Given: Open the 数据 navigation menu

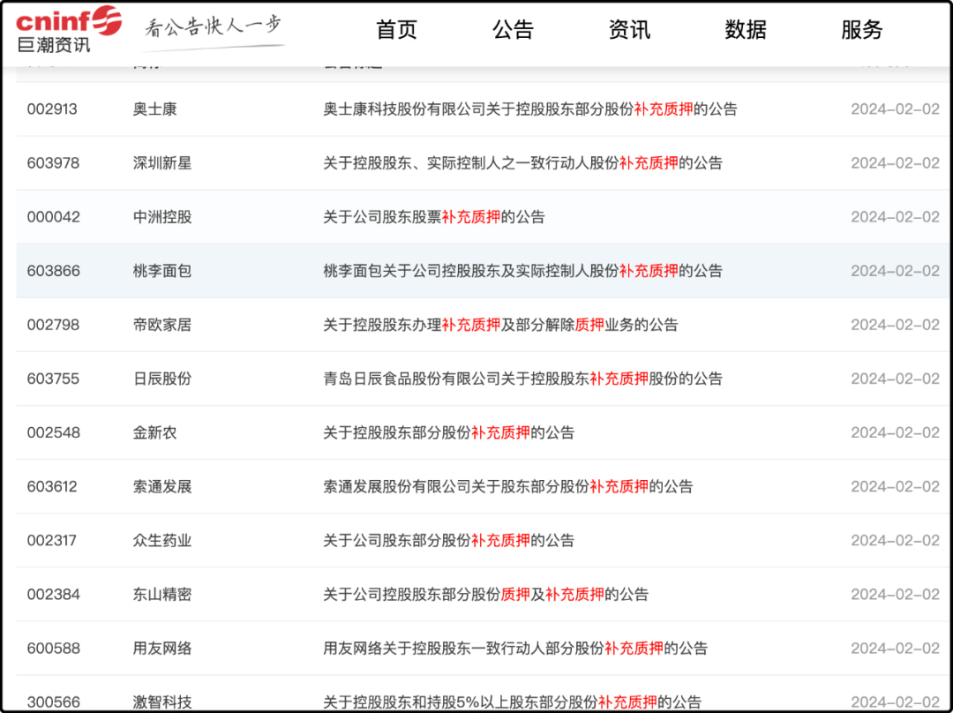Looking at the screenshot, I should [x=745, y=30].
